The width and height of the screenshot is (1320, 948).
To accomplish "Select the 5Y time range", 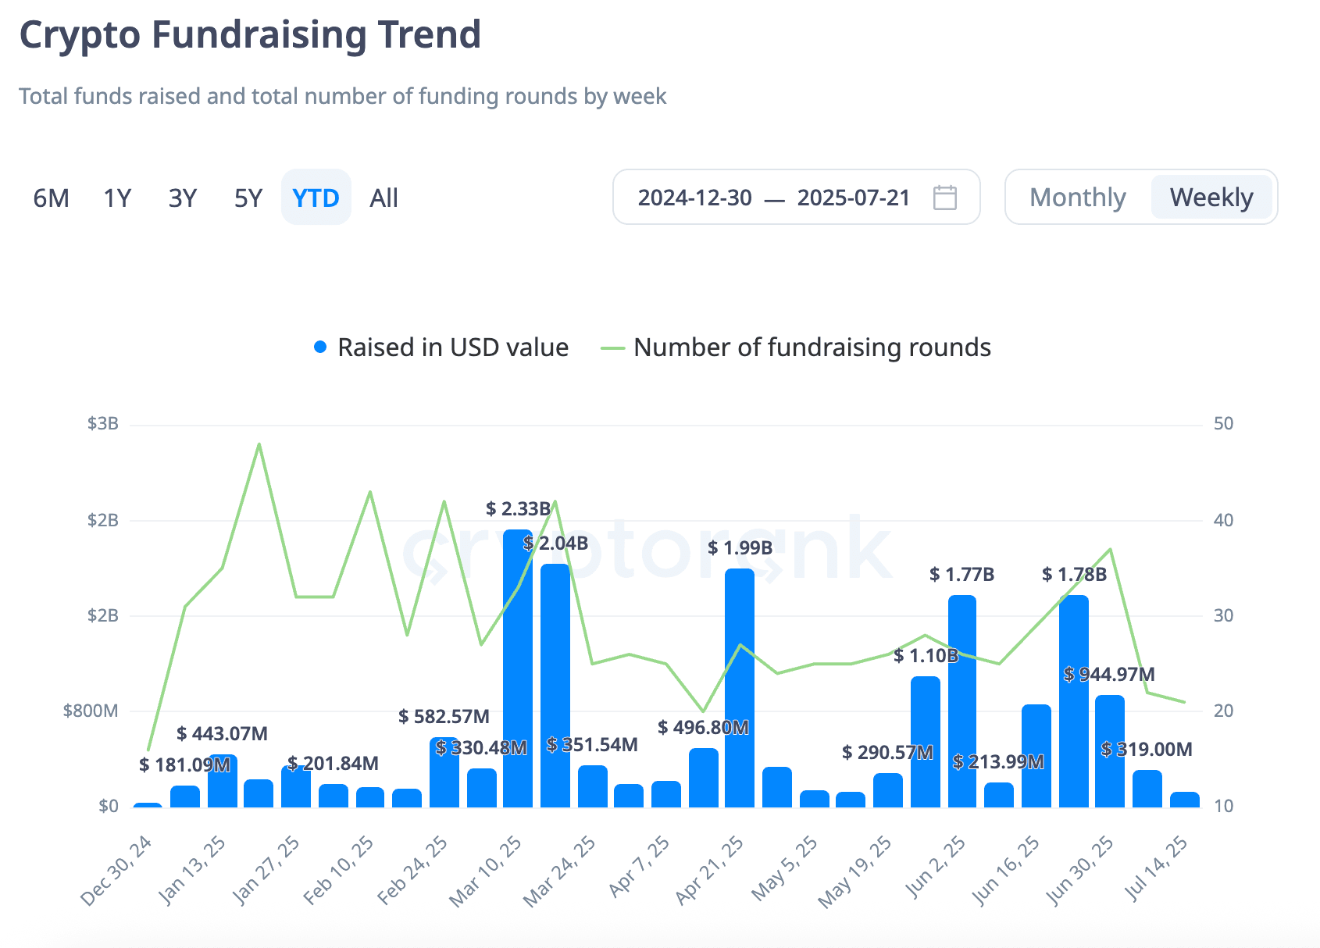I will coord(248,198).
